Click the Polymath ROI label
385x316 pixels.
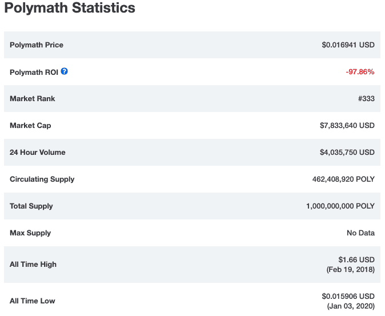(x=34, y=72)
